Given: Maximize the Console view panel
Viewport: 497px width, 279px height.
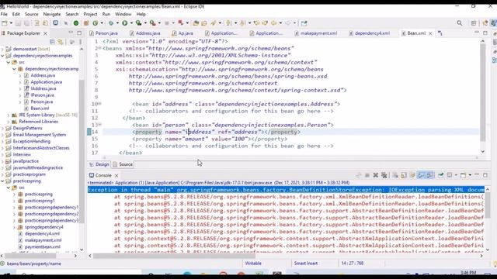Looking at the screenshot, I should (485, 175).
